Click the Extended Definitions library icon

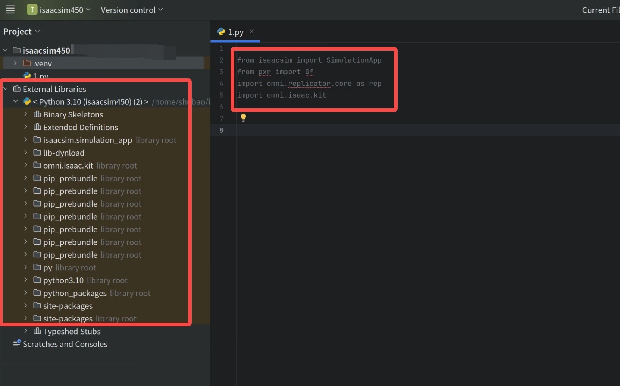[37, 127]
